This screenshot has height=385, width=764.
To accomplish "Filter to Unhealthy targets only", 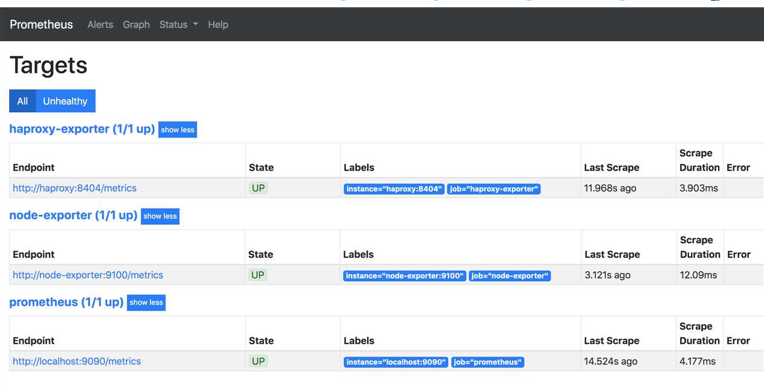I will pyautogui.click(x=65, y=101).
